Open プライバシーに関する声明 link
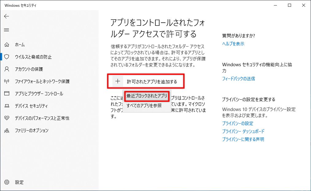This screenshot has height=191, width=311. point(243,139)
